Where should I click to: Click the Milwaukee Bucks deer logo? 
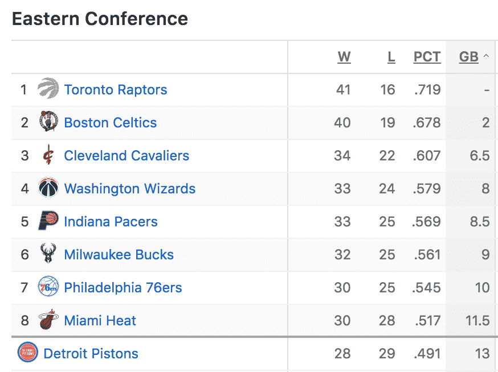(48, 253)
